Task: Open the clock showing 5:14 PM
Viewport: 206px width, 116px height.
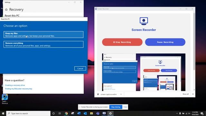Action: click(x=195, y=113)
